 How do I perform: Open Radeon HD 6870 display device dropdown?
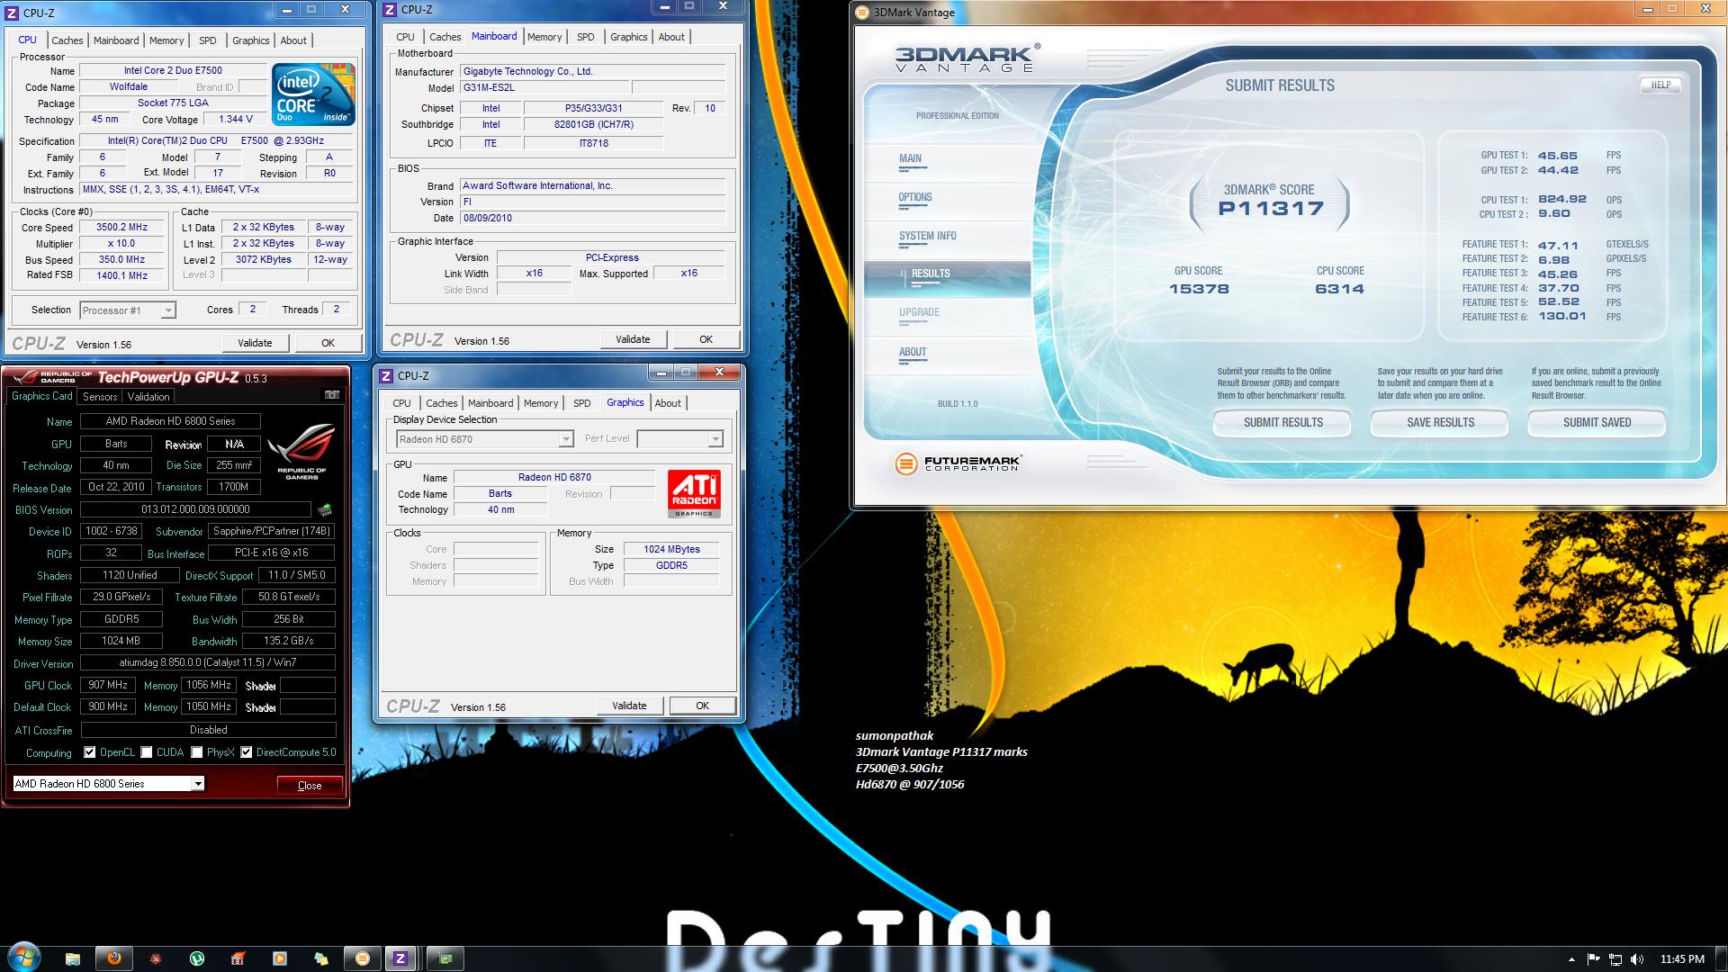(x=484, y=439)
